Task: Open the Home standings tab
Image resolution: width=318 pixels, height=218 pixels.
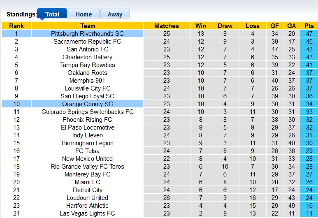Action: [x=83, y=14]
